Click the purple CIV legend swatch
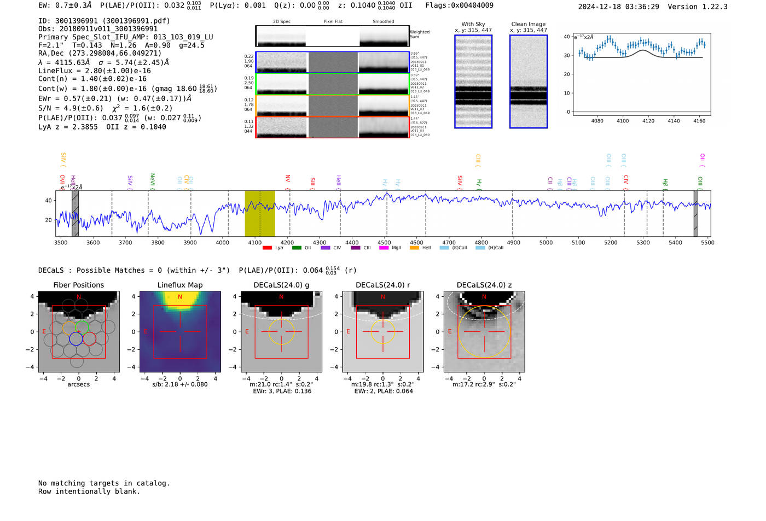Screen dimensions: 766x521 pyautogui.click(x=326, y=248)
